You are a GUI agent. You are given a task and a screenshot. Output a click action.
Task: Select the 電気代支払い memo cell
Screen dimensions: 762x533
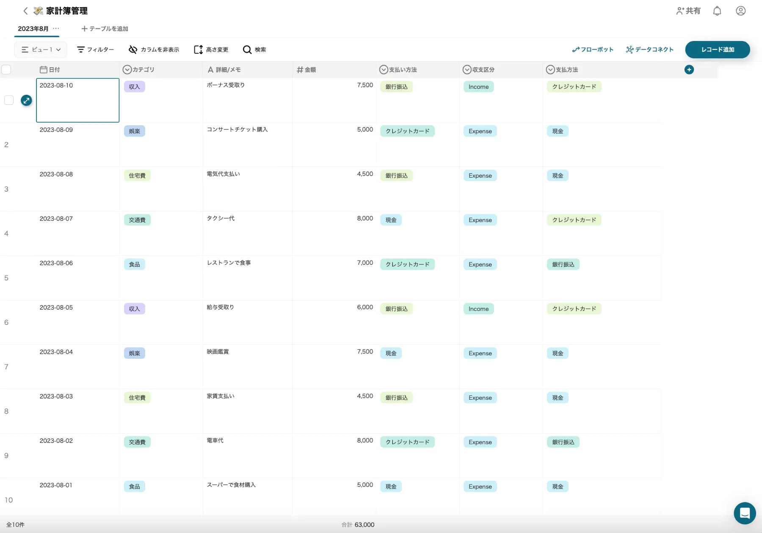click(x=248, y=189)
